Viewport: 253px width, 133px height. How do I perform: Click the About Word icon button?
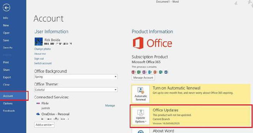pos(141,131)
